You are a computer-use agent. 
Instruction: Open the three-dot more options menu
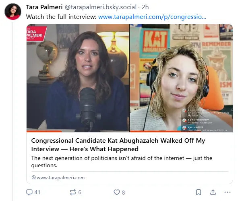228,192
